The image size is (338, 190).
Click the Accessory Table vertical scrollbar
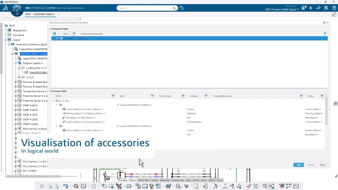(326, 111)
